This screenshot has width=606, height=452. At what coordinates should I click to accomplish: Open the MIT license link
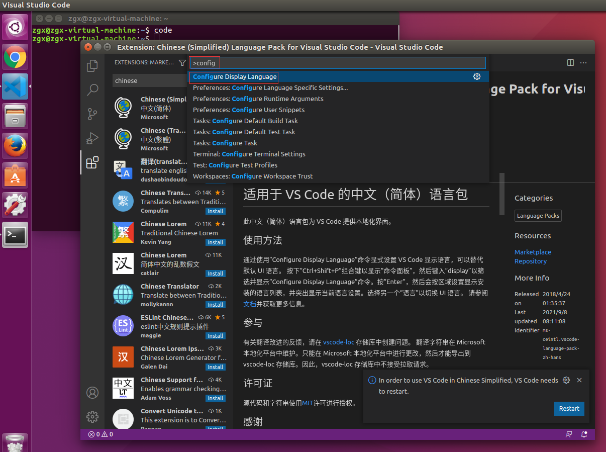tap(308, 403)
